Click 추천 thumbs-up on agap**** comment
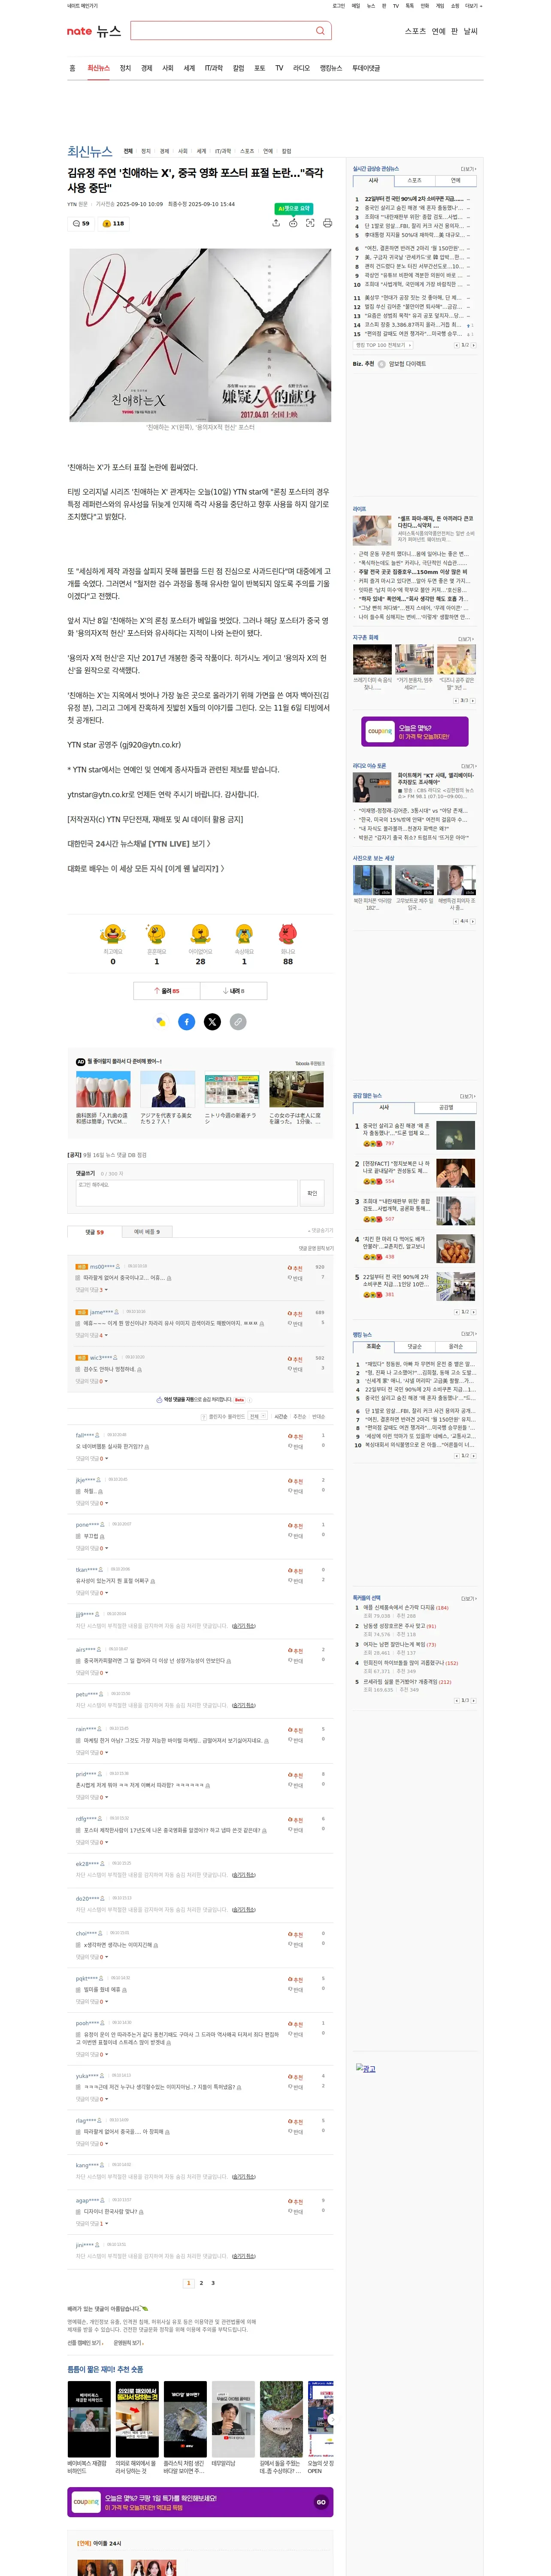This screenshot has width=551, height=2576. point(295,2201)
